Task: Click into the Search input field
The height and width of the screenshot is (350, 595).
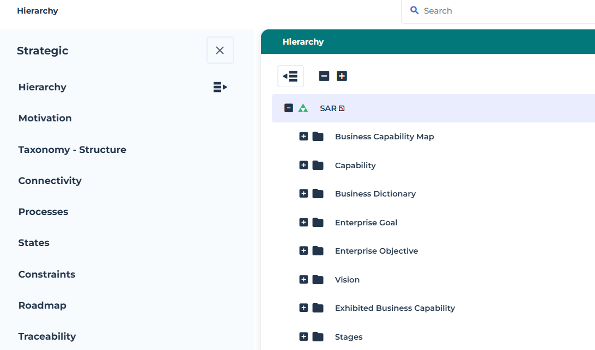Action: click(501, 11)
